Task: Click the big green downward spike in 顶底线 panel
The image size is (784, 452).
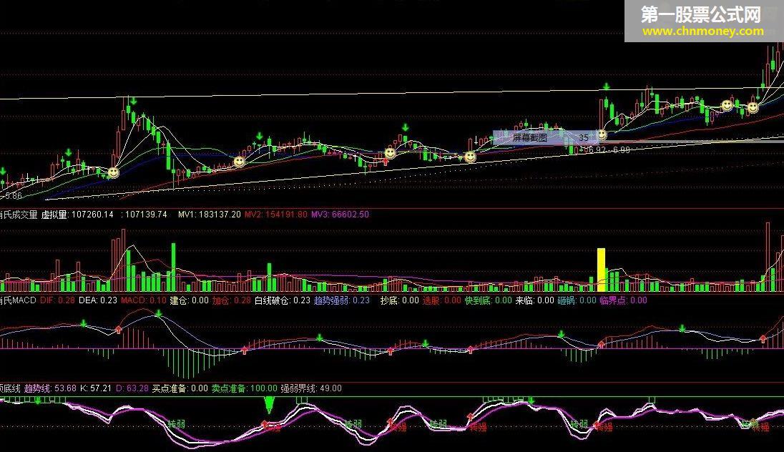Action: pyautogui.click(x=270, y=405)
